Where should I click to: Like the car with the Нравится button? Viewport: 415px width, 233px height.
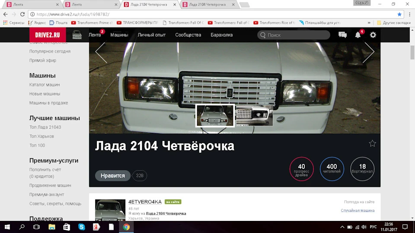click(x=113, y=176)
